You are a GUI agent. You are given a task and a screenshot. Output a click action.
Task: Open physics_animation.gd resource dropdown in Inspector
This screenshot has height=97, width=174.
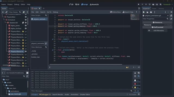tap(156, 16)
